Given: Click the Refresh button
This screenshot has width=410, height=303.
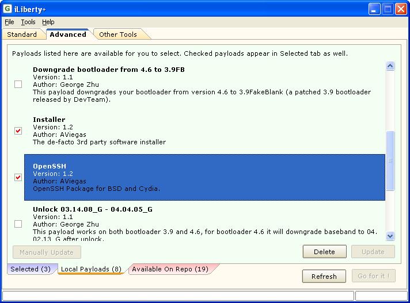Looking at the screenshot, I should (324, 276).
